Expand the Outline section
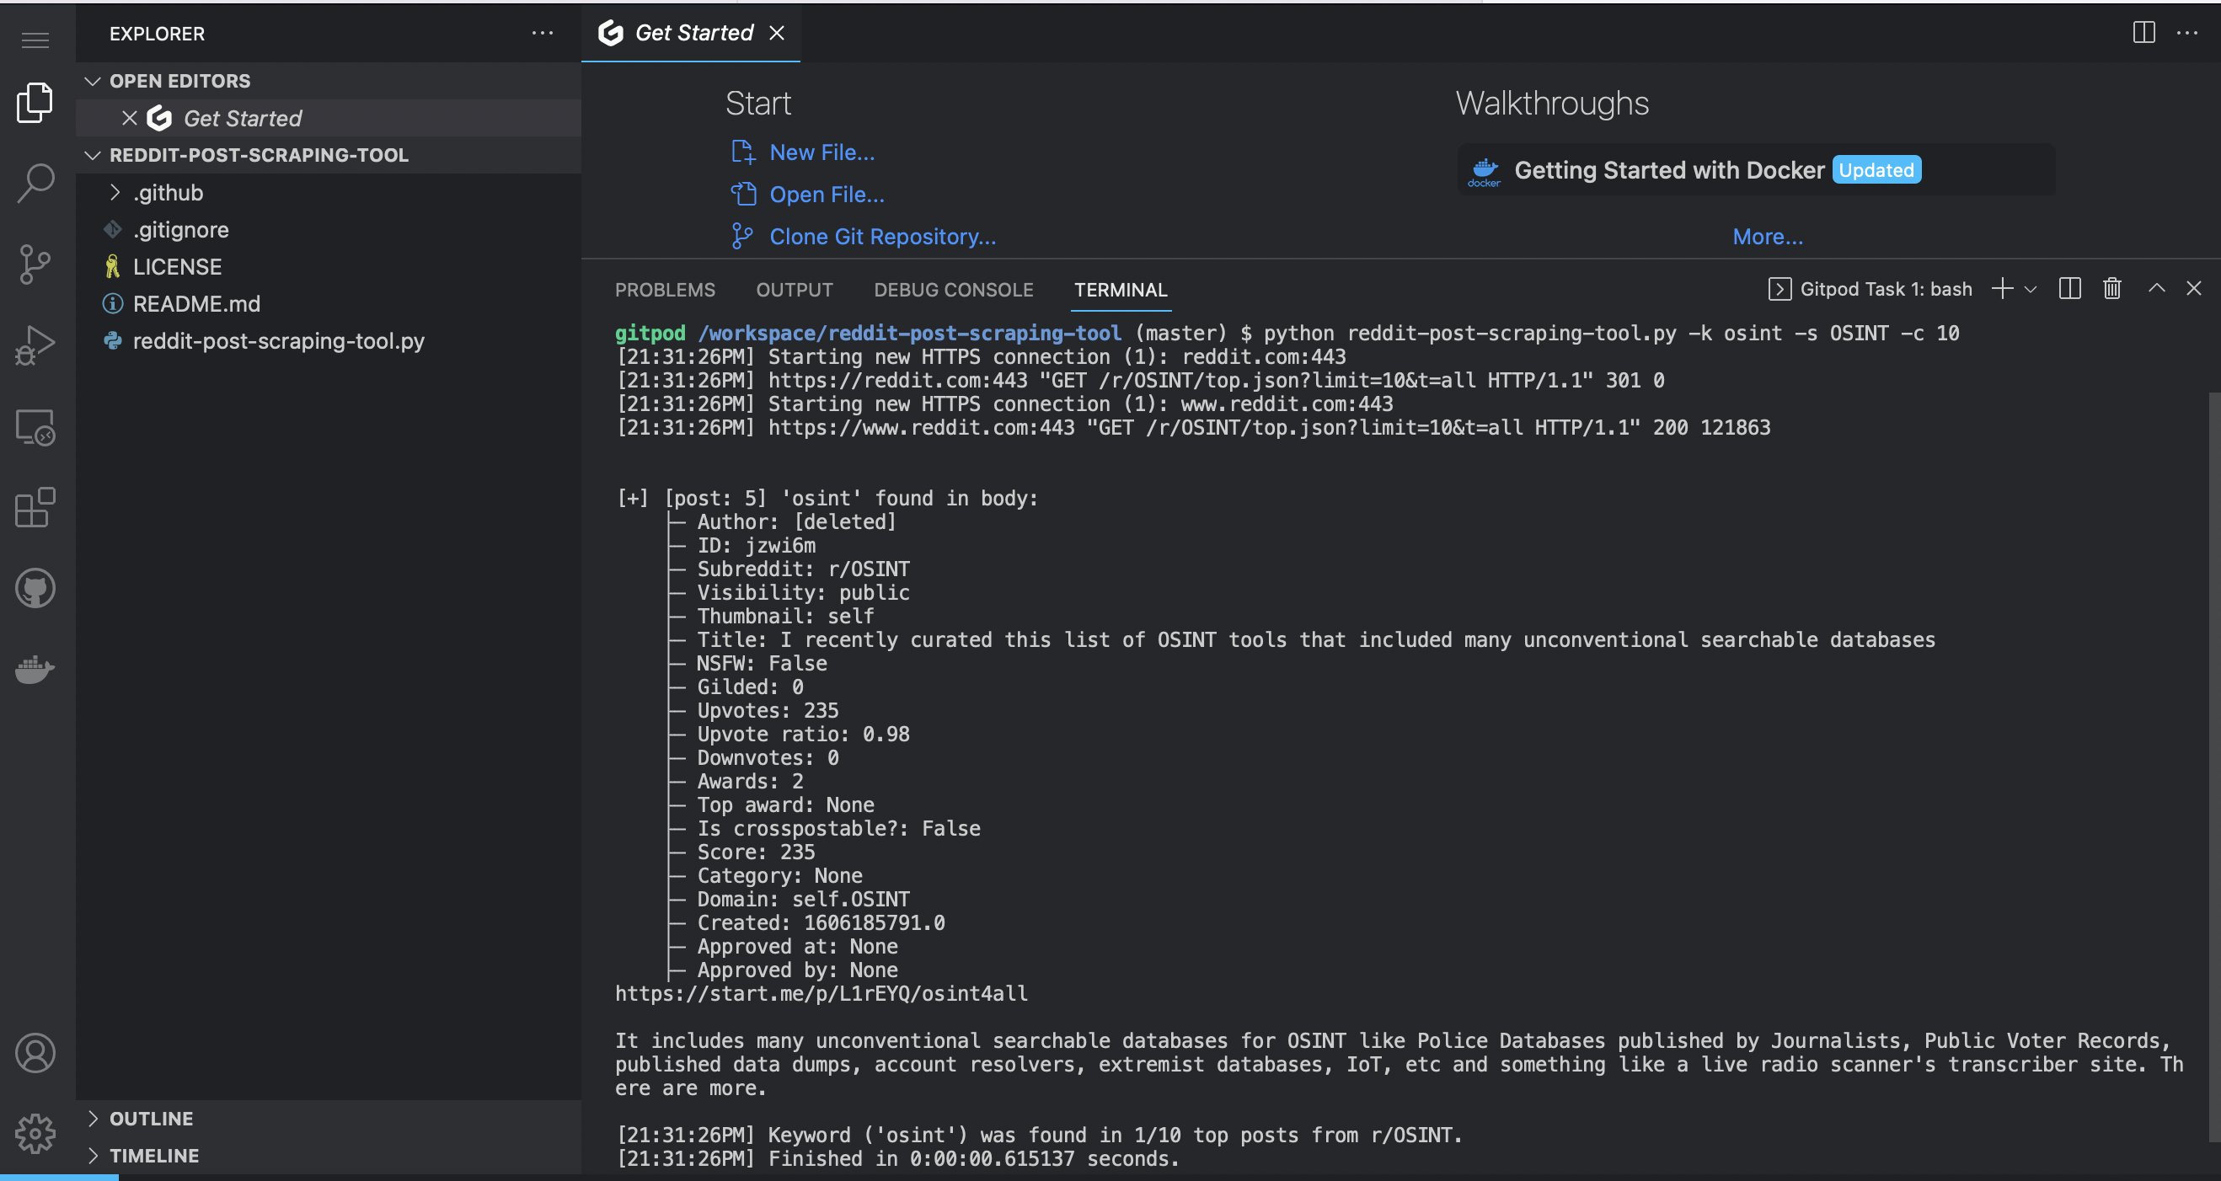2221x1181 pixels. pos(329,1118)
